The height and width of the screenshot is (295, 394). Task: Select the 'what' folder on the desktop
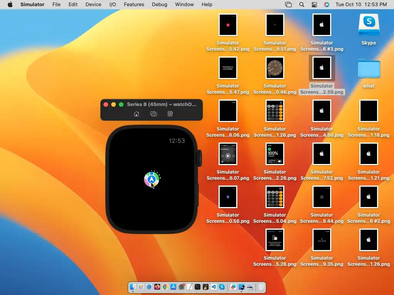pyautogui.click(x=369, y=68)
